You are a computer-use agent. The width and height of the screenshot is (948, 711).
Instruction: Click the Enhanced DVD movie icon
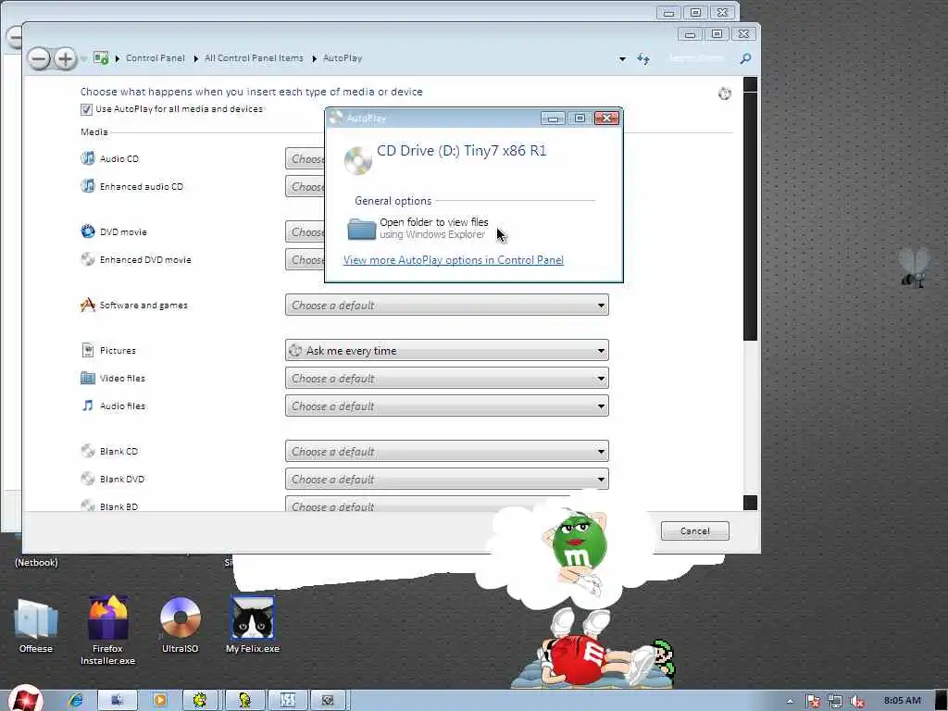point(88,259)
